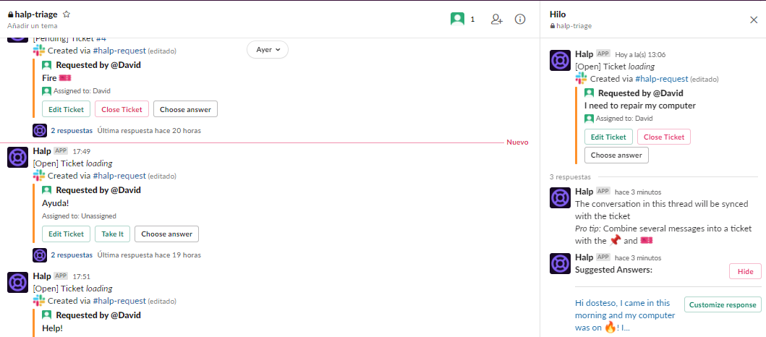
Task: Click ticket emoji in Pro tip message
Action: tap(647, 240)
